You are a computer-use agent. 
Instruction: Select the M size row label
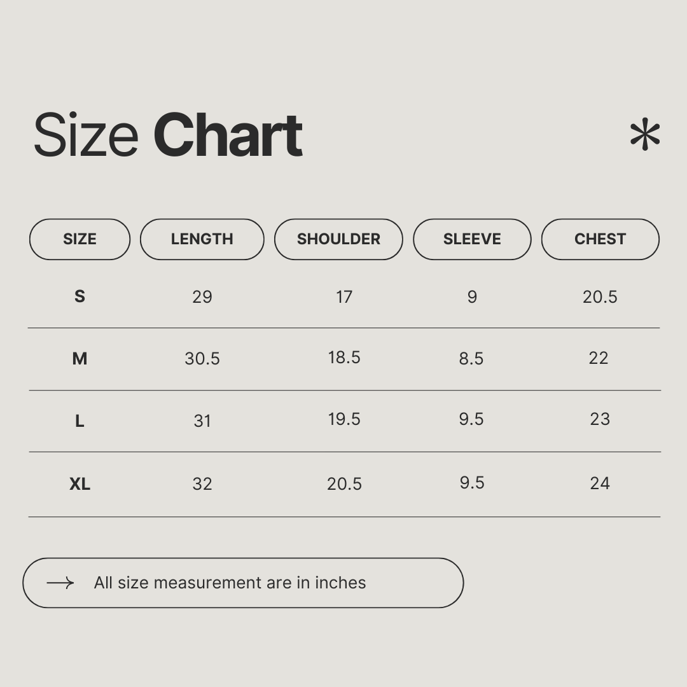[80, 359]
